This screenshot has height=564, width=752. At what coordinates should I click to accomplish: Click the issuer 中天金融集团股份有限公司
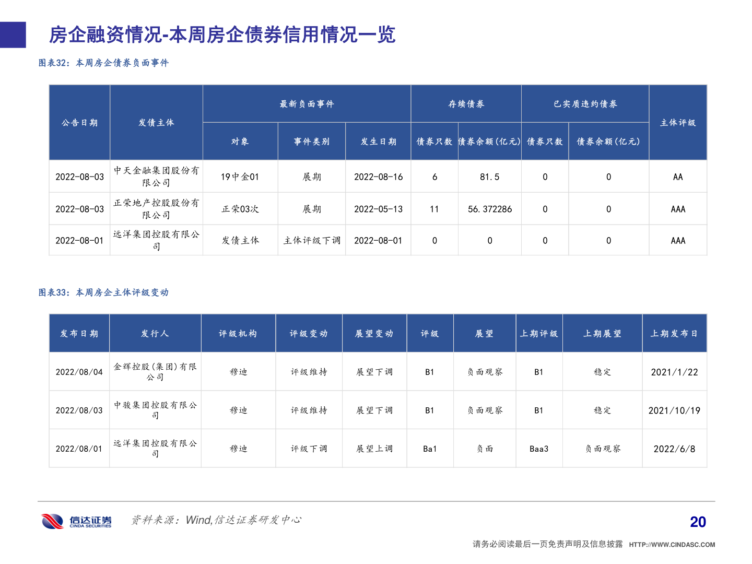156,176
